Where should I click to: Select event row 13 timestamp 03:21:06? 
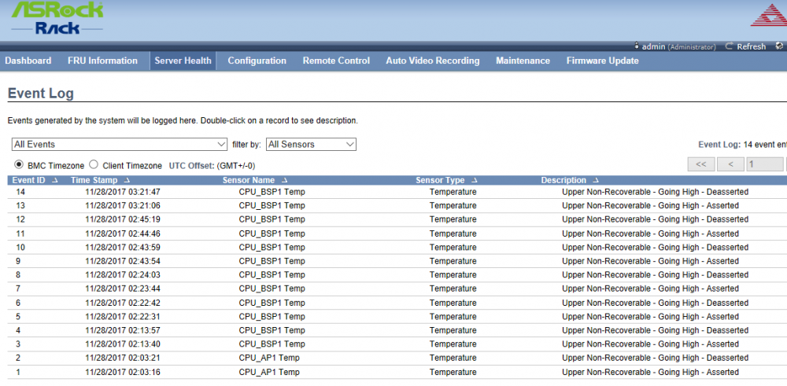[123, 205]
